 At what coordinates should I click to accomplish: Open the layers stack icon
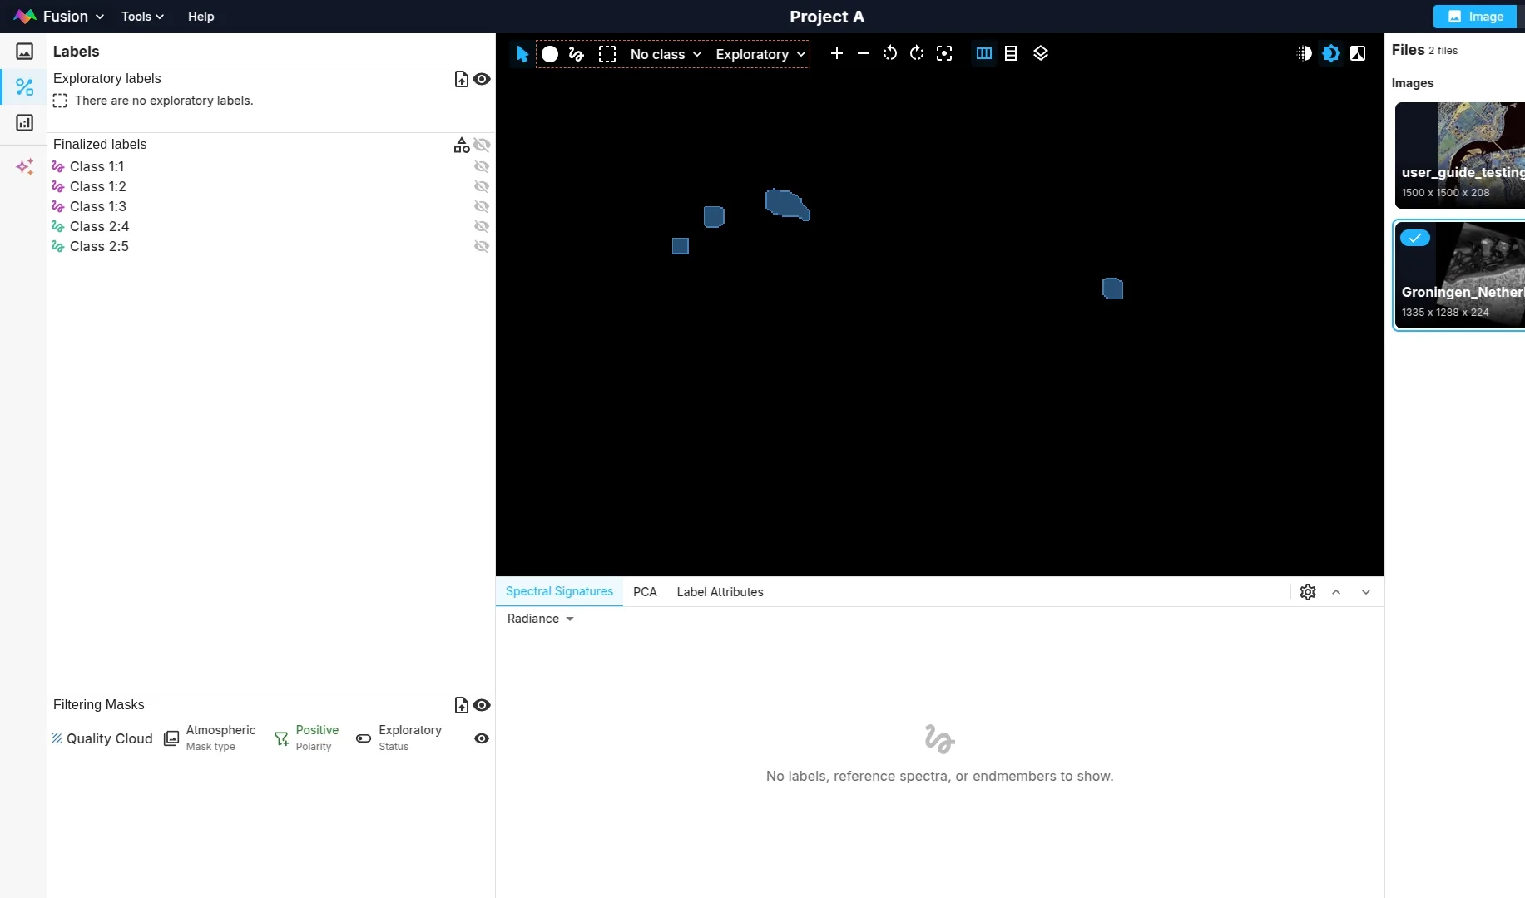1041,54
